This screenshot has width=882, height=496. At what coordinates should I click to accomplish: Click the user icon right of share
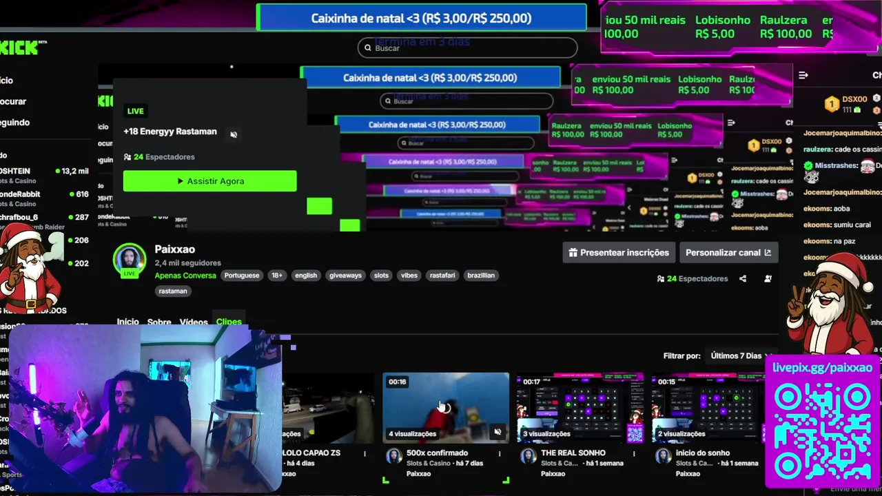768,279
